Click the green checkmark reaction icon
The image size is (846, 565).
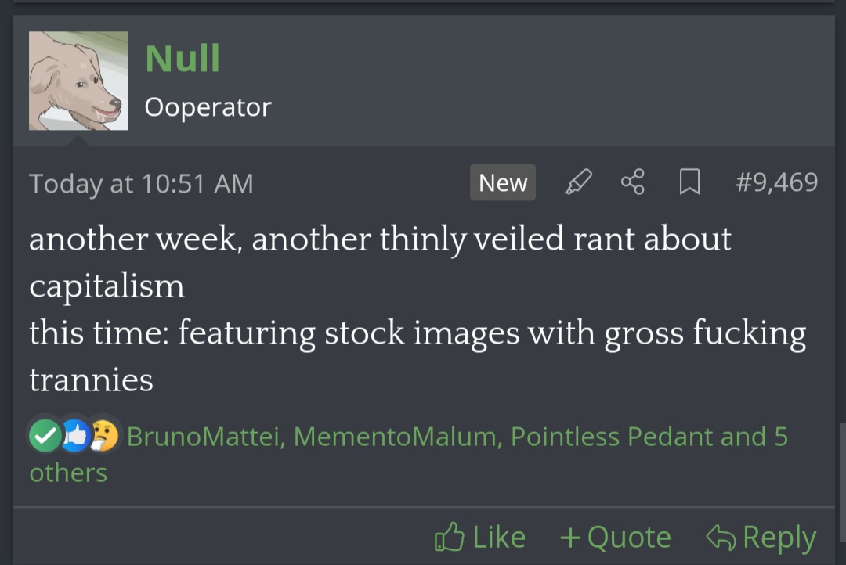[x=45, y=436]
